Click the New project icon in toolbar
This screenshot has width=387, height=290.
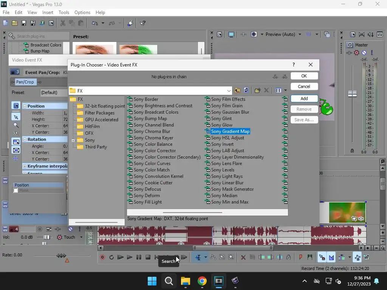(x=5, y=23)
